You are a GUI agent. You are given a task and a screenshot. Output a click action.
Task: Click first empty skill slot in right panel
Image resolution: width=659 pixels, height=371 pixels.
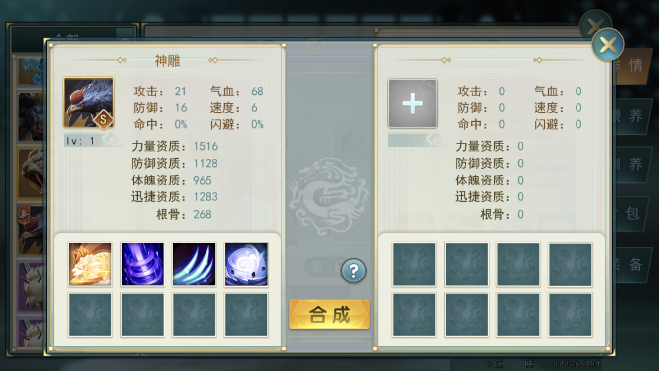pyautogui.click(x=414, y=265)
